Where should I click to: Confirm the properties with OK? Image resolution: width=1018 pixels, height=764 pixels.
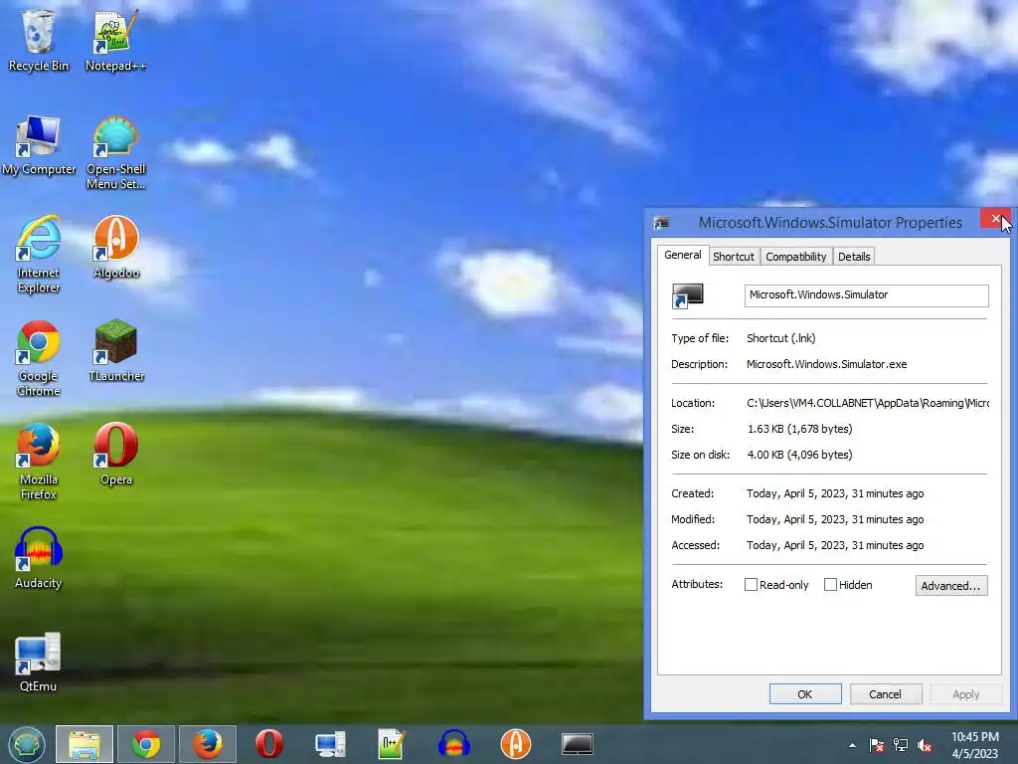pos(805,693)
